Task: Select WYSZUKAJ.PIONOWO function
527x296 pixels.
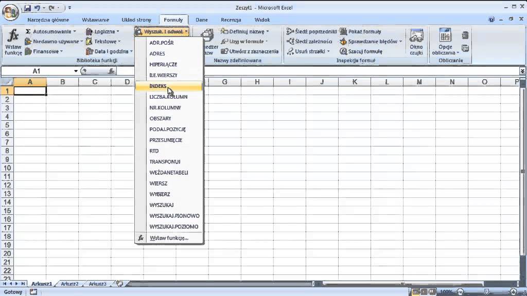Action: coord(169,216)
